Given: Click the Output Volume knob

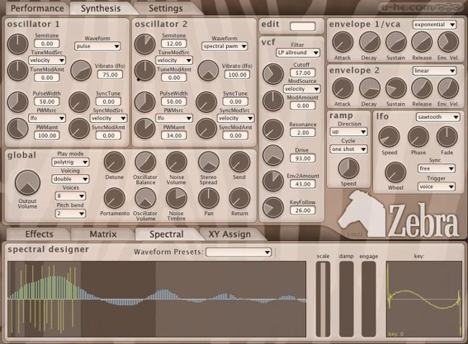Looking at the screenshot, I should (x=27, y=184).
